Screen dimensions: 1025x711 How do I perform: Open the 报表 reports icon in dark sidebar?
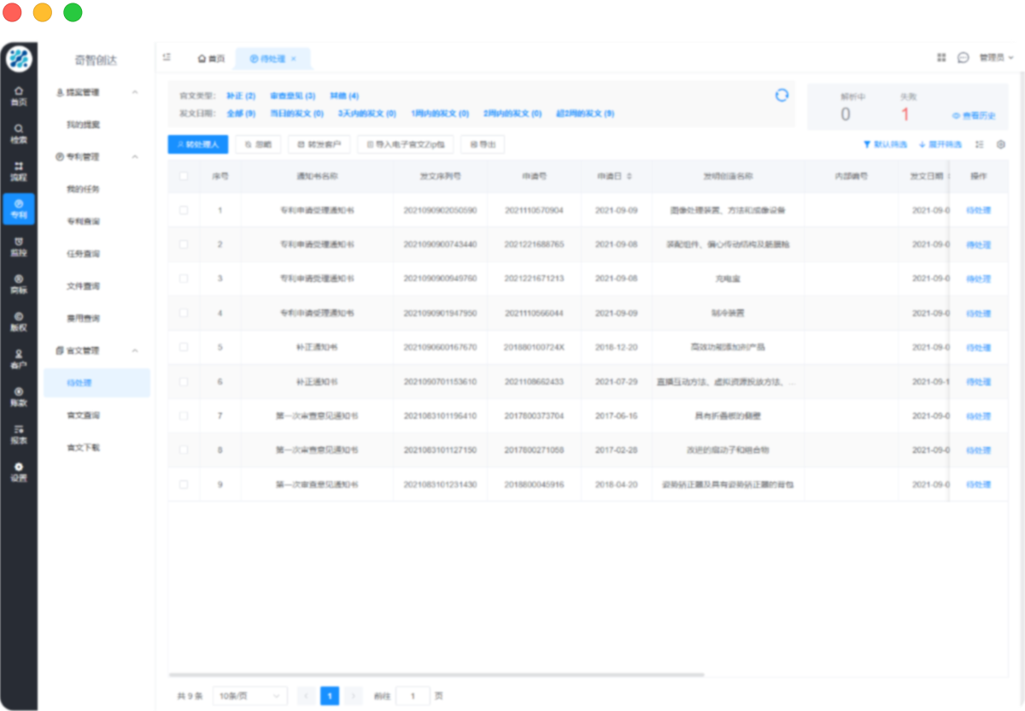pyautogui.click(x=19, y=434)
